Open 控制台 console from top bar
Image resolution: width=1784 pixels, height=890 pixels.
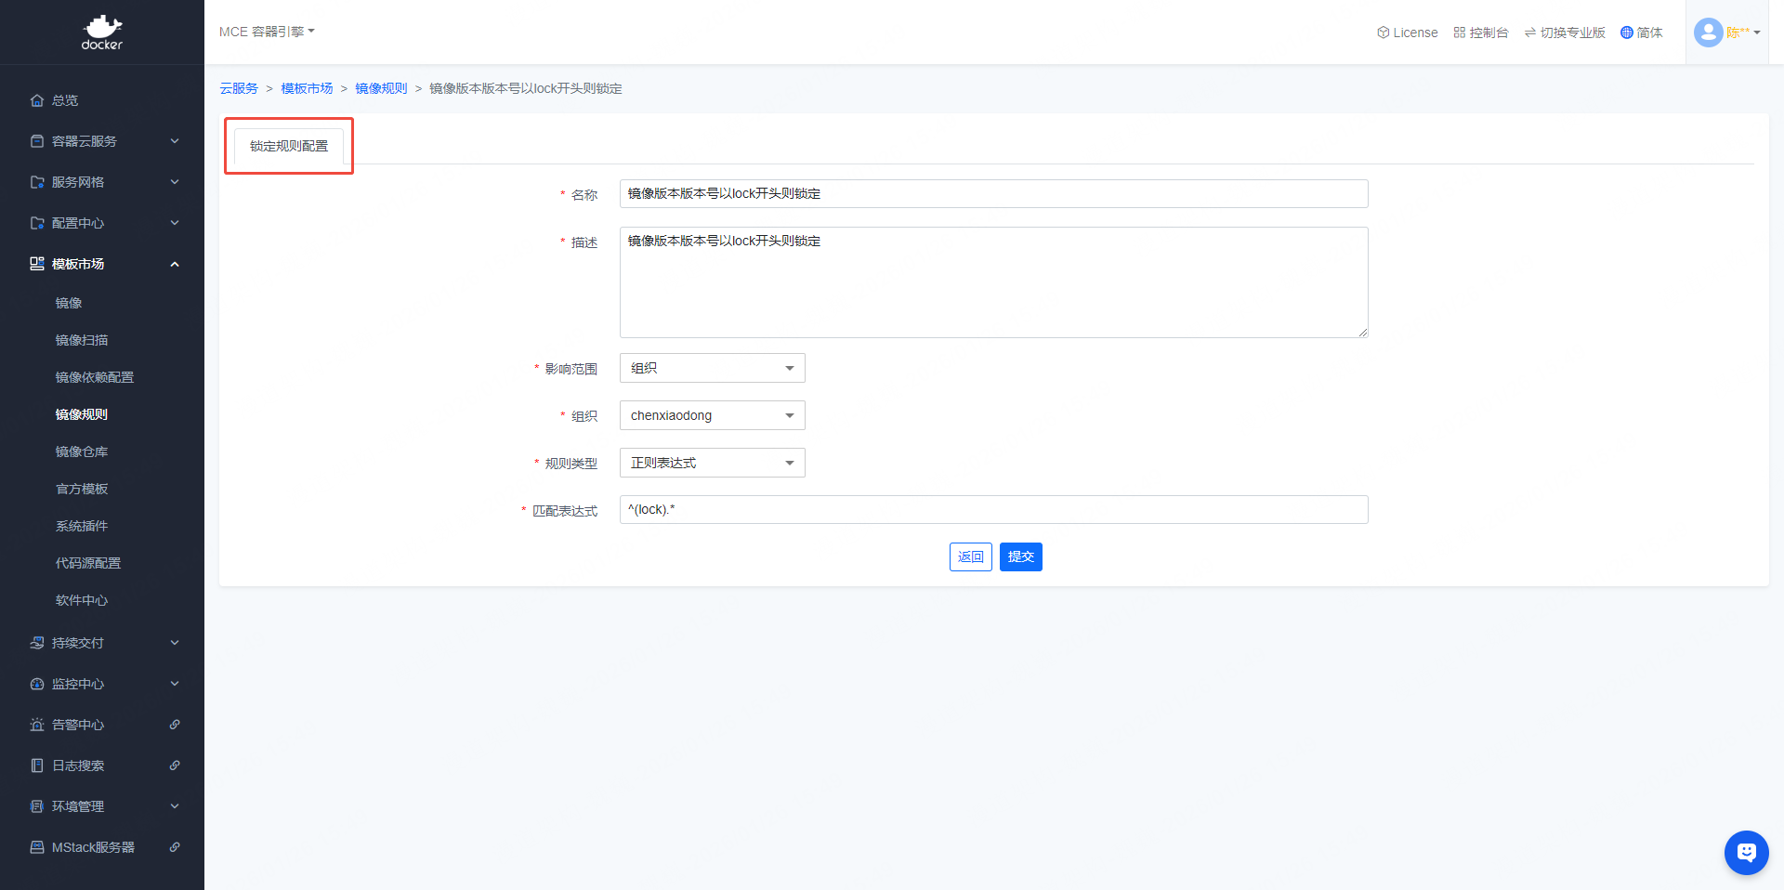(x=1481, y=33)
